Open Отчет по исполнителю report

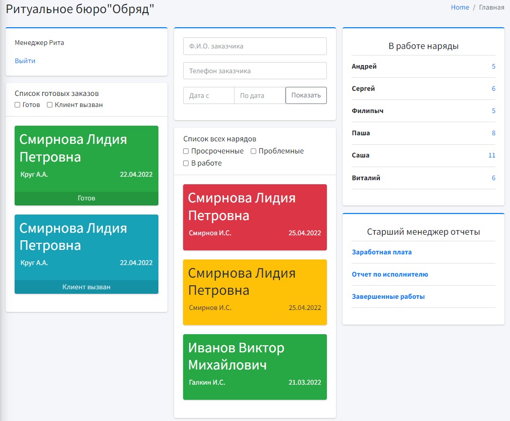pos(390,274)
